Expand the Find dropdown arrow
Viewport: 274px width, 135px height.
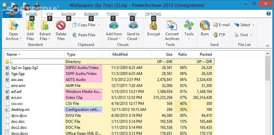click(251, 35)
